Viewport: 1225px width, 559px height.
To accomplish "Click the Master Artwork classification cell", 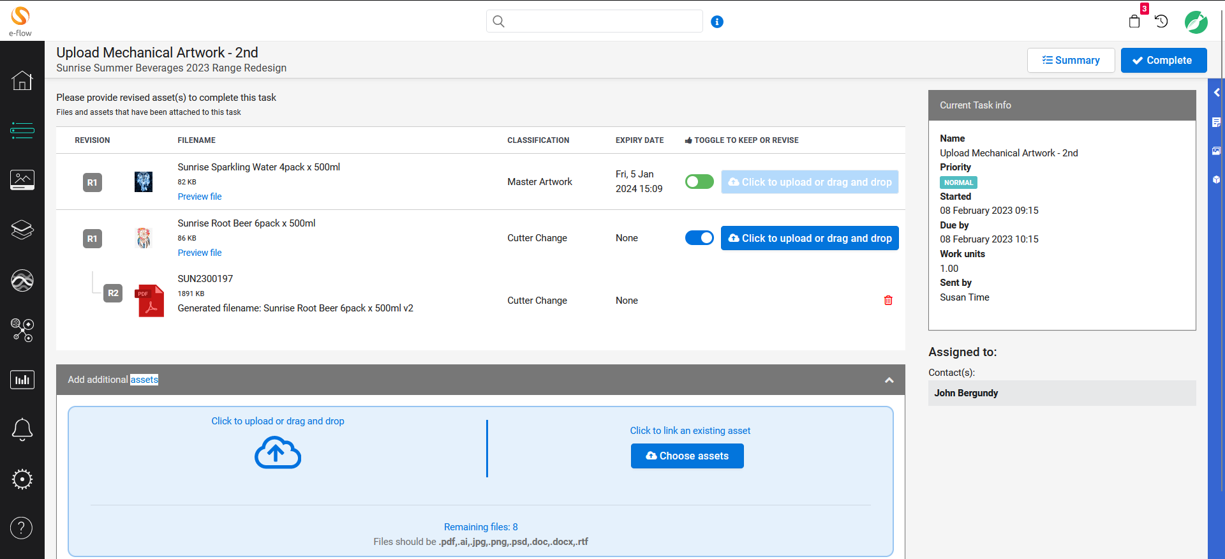I will [540, 182].
